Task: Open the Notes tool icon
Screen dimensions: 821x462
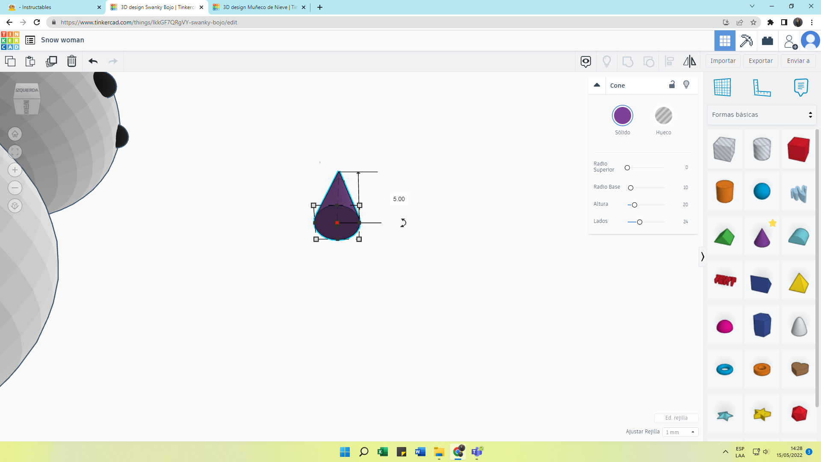Action: pyautogui.click(x=800, y=87)
